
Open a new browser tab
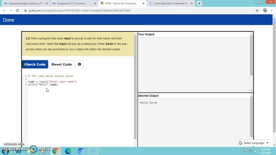(199, 3)
